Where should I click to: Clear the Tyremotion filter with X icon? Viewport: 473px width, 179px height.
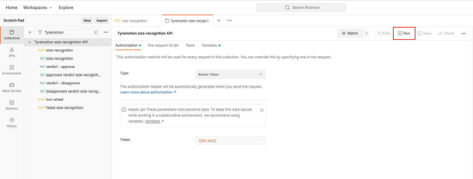tap(96, 32)
